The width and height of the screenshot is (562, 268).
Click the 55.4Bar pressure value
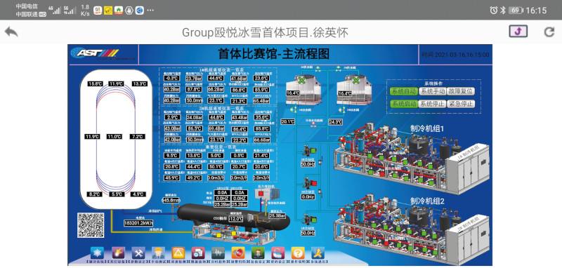[x=261, y=101]
